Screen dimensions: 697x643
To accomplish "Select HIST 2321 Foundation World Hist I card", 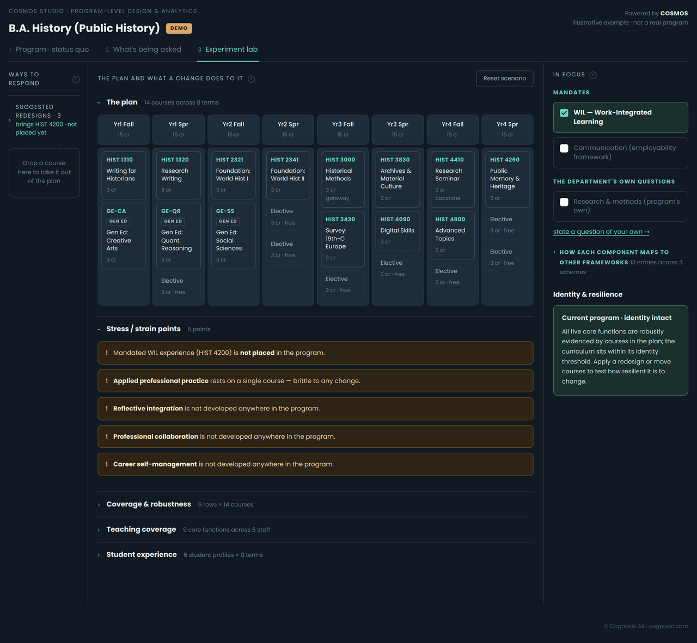I will point(234,175).
